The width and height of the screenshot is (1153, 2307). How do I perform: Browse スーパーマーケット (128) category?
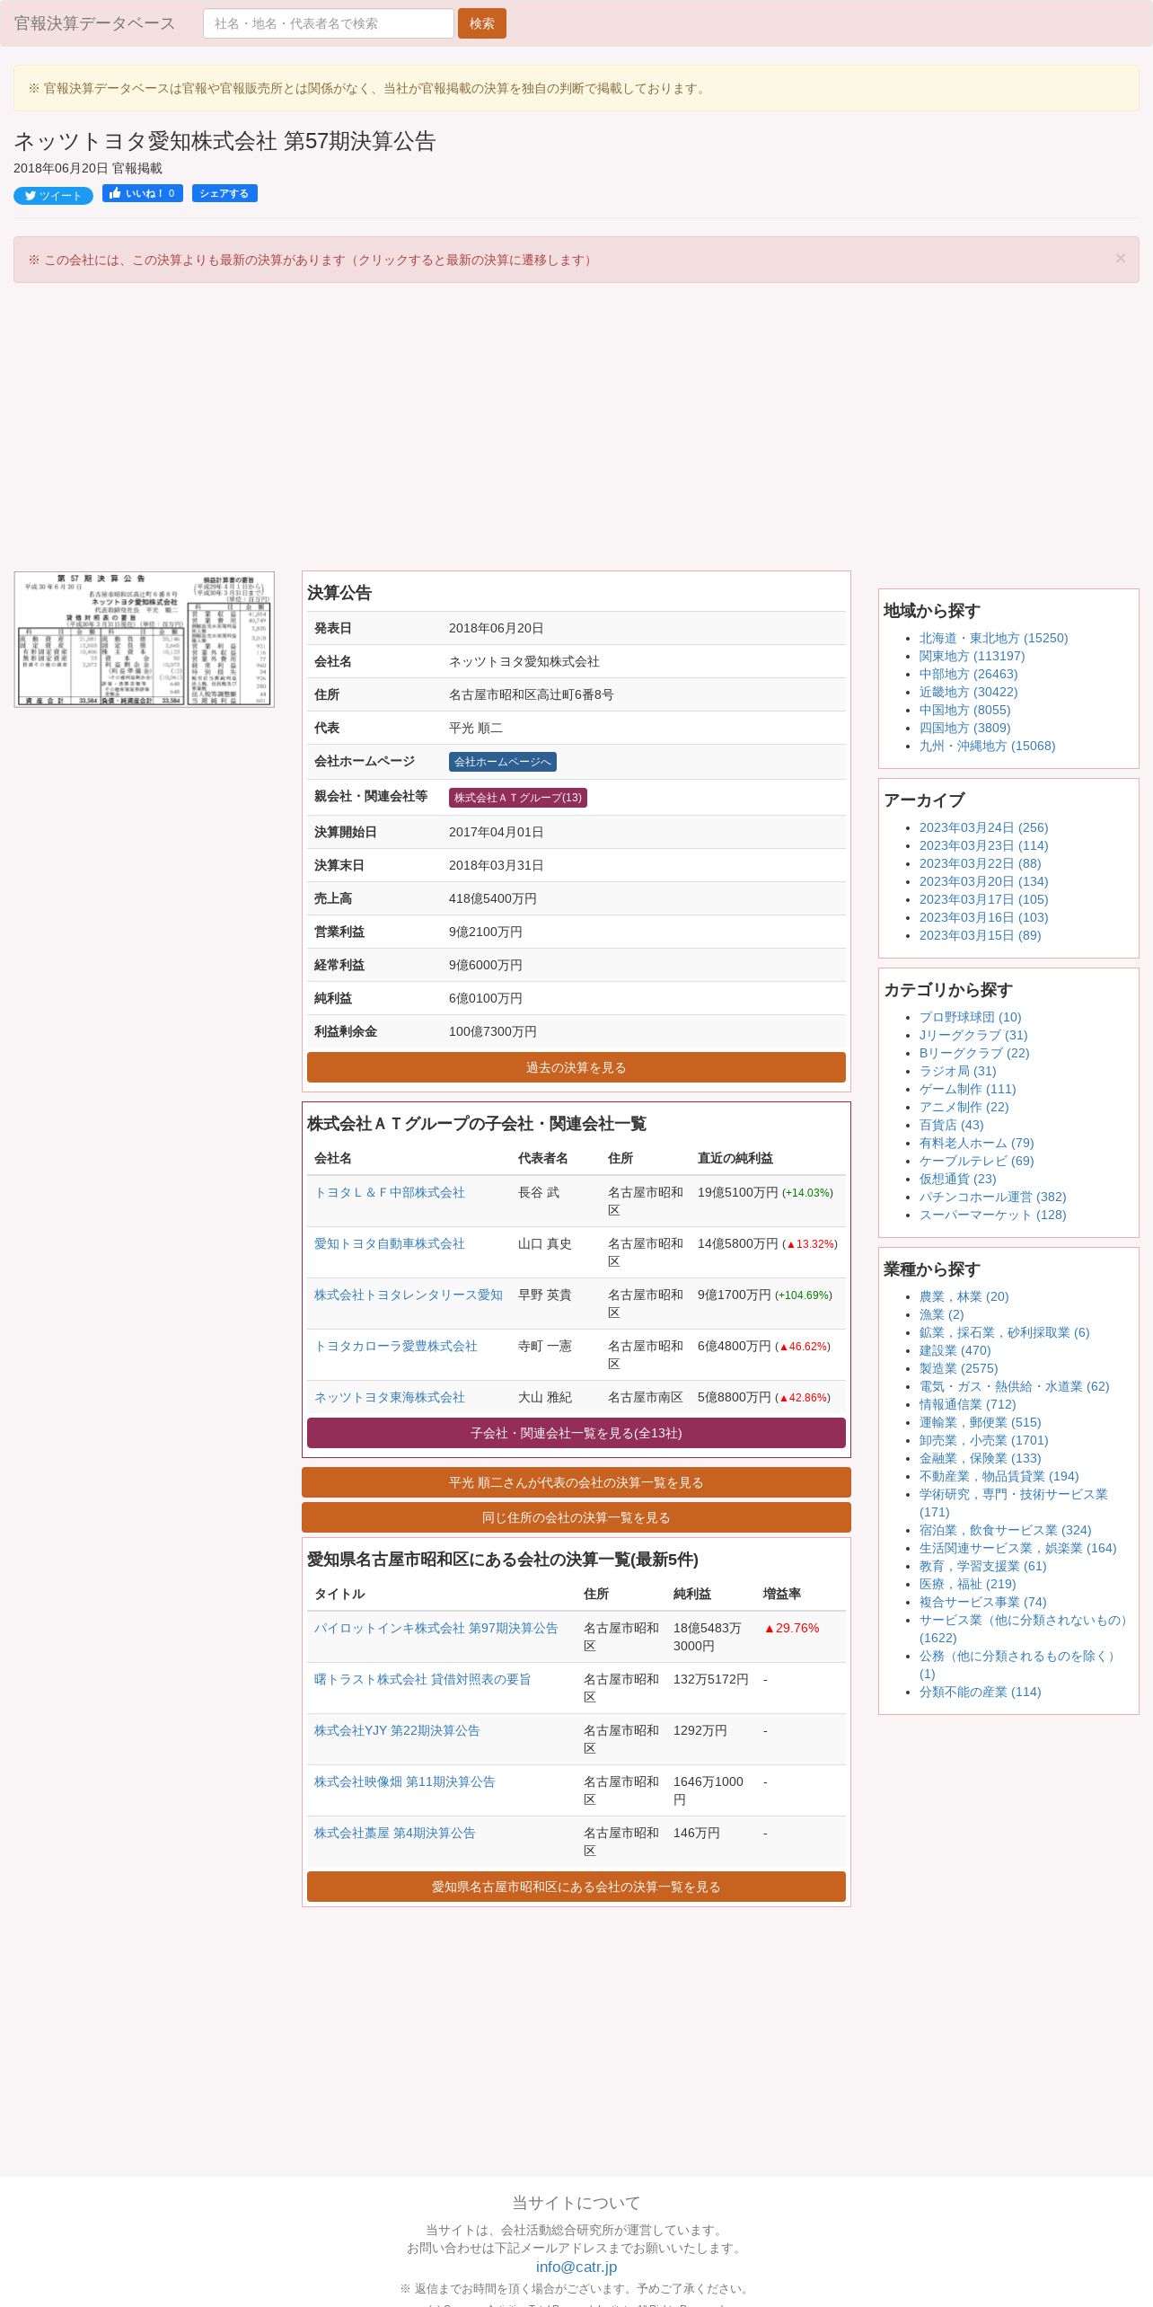[x=992, y=1215]
